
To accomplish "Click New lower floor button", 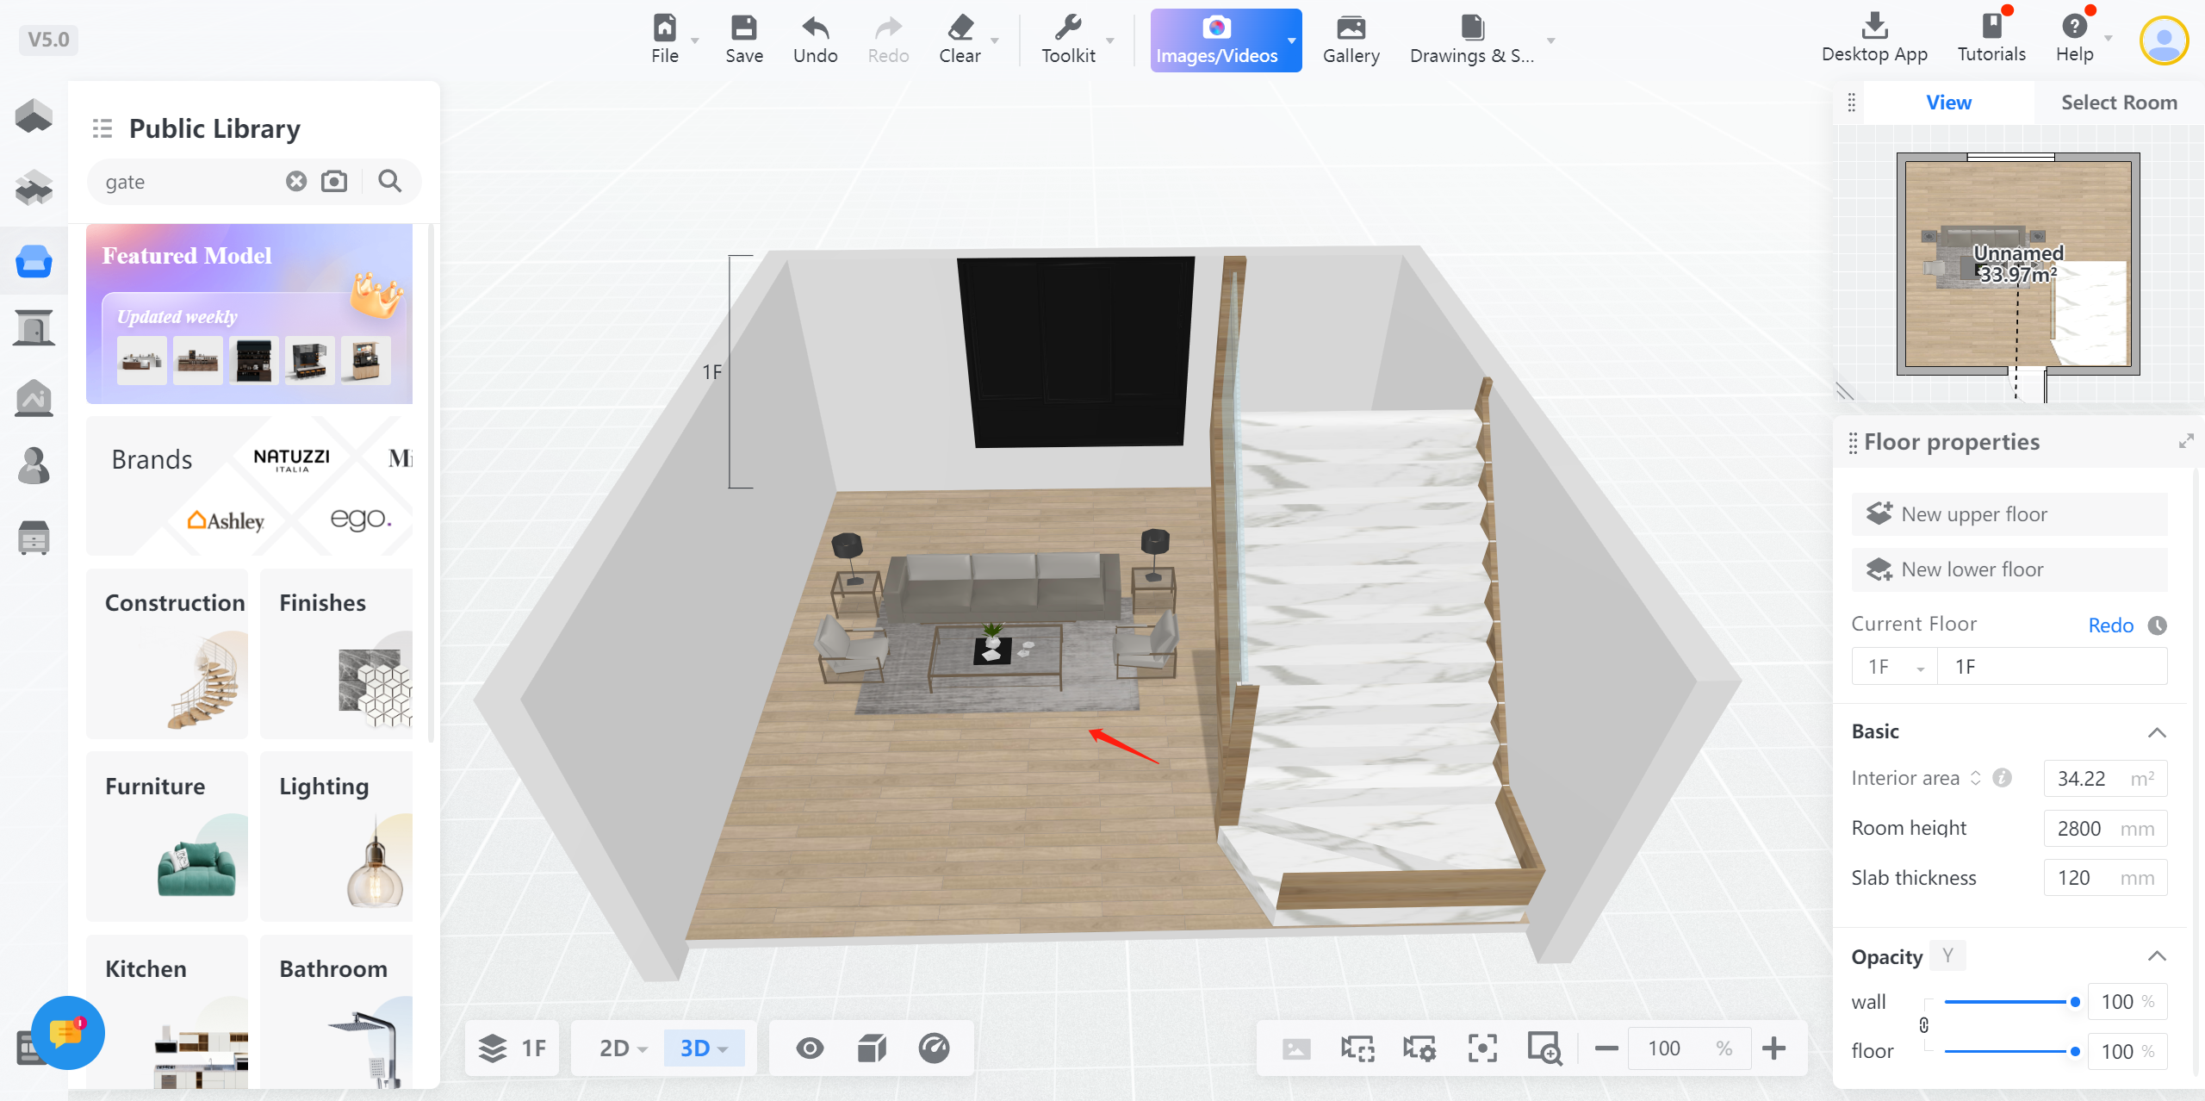I will (2009, 569).
